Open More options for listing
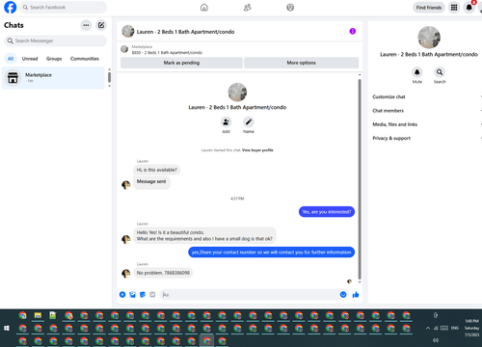This screenshot has width=482, height=347. [x=301, y=63]
